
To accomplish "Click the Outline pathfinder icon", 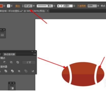I will pyautogui.click(x=26, y=71).
